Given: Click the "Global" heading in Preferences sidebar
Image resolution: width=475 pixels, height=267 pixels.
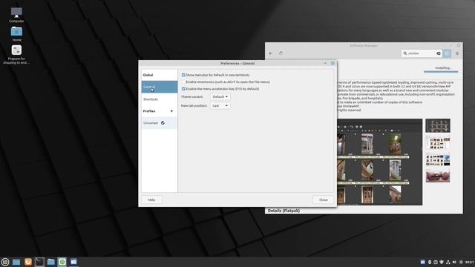Looking at the screenshot, I should 148,75.
